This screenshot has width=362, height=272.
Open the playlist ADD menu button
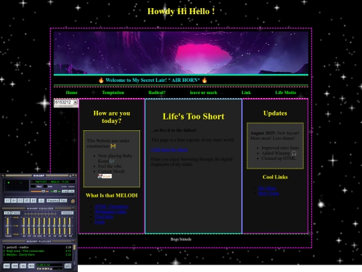[x=7, y=266]
